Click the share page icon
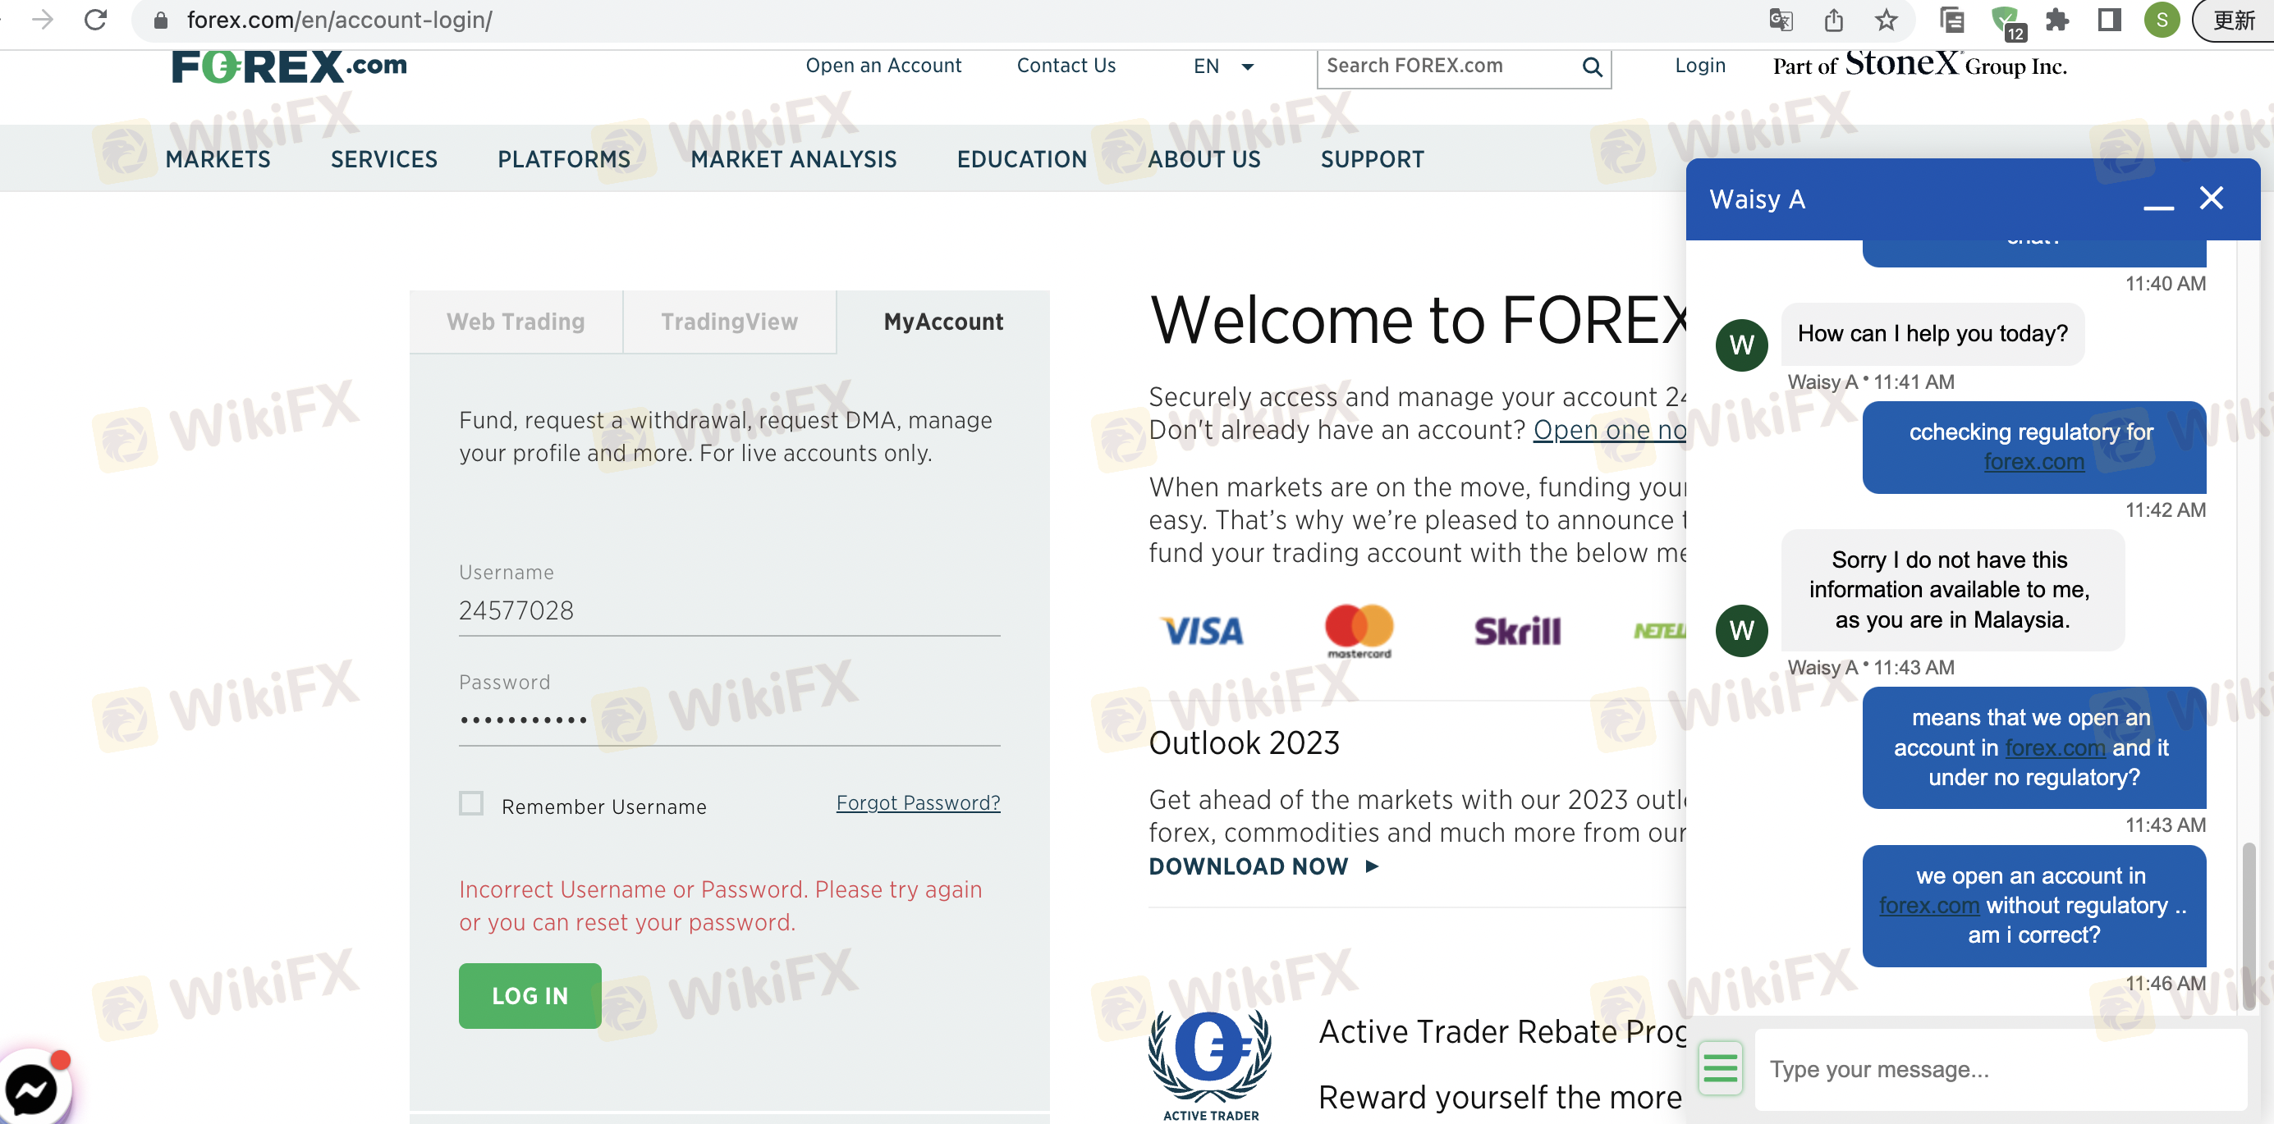Viewport: 2274px width, 1124px height. [x=1833, y=20]
